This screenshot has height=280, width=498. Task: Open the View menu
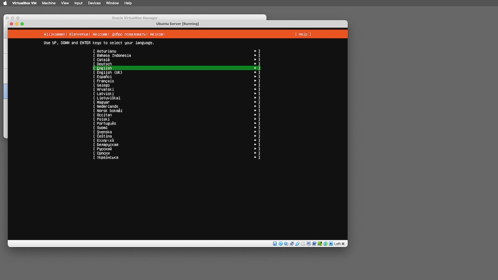coord(65,3)
